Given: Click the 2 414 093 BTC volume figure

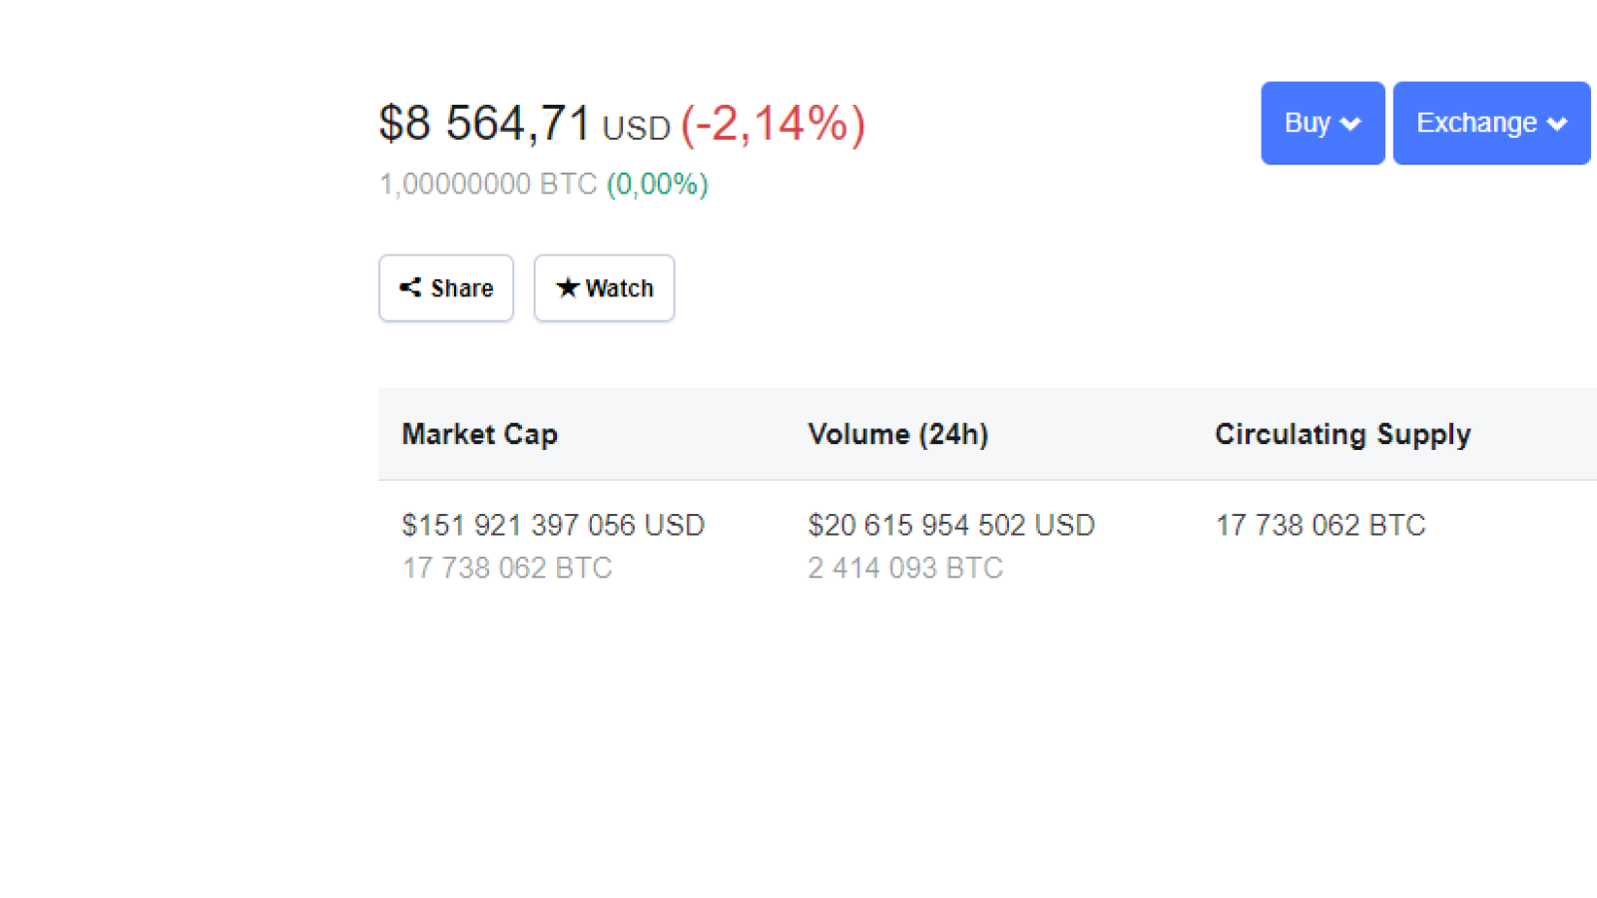Looking at the screenshot, I should (905, 568).
